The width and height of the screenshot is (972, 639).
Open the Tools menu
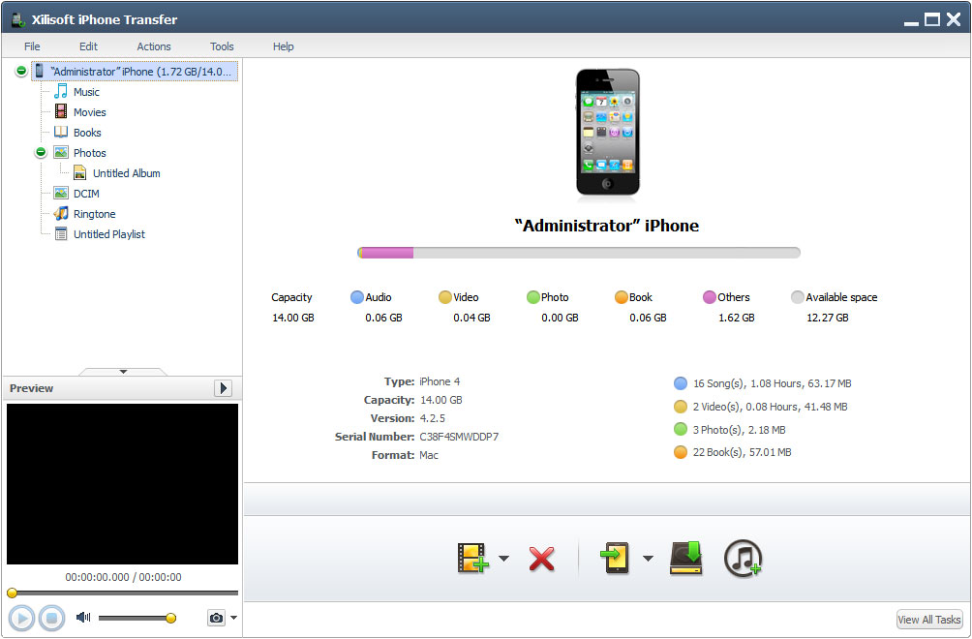tap(222, 46)
